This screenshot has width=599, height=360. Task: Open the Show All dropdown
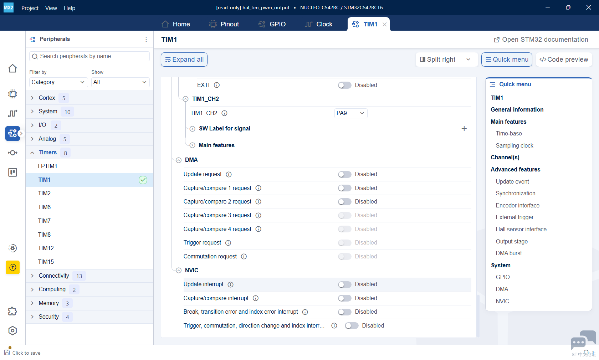pos(120,82)
